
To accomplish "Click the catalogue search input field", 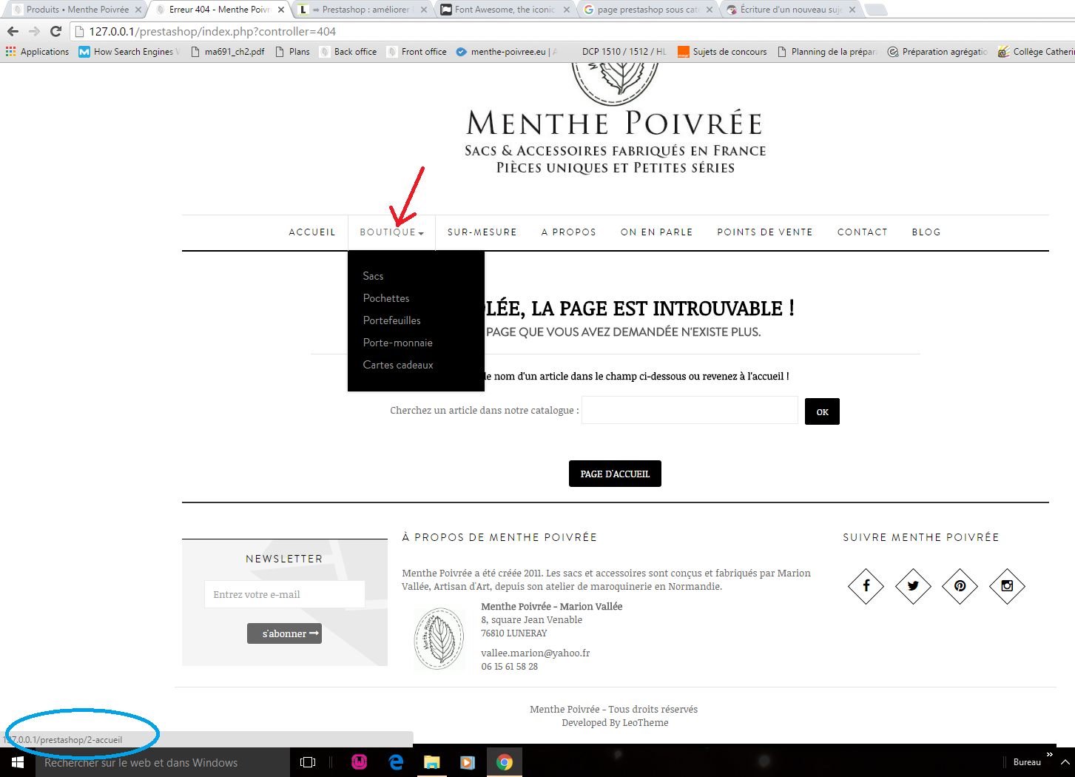I will coord(690,410).
